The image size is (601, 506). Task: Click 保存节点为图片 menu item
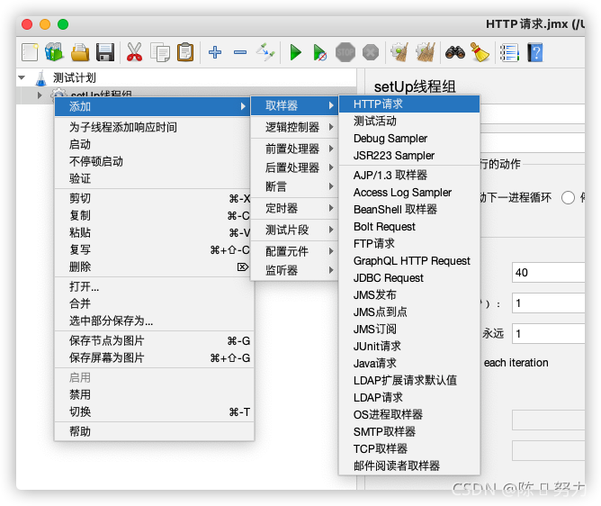tap(155, 340)
